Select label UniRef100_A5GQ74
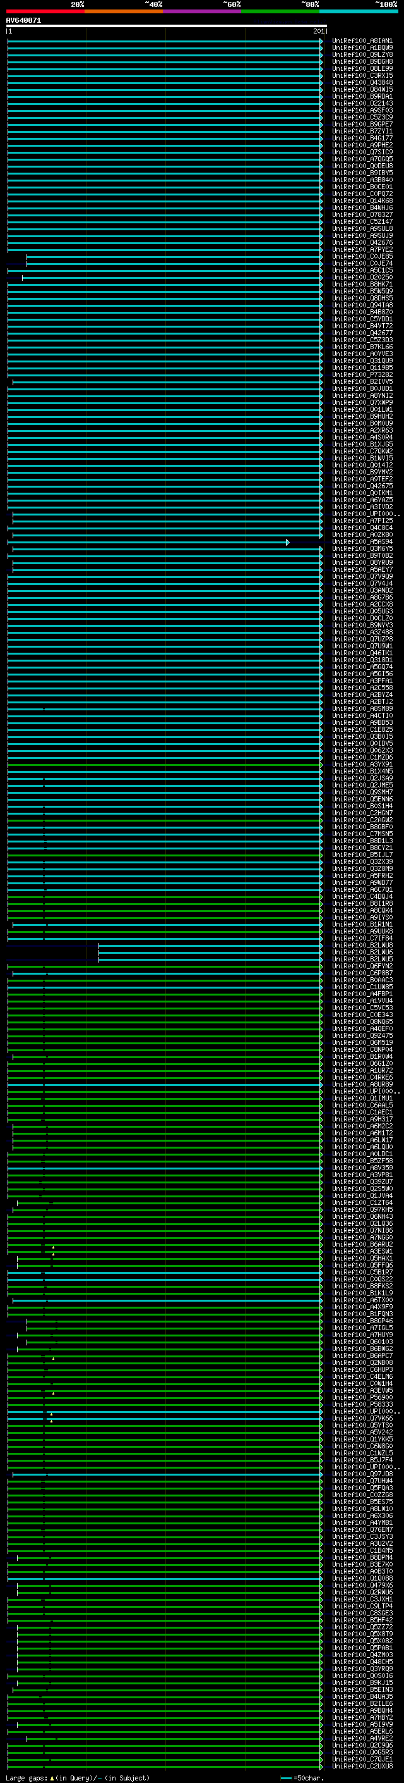 click(362, 667)
